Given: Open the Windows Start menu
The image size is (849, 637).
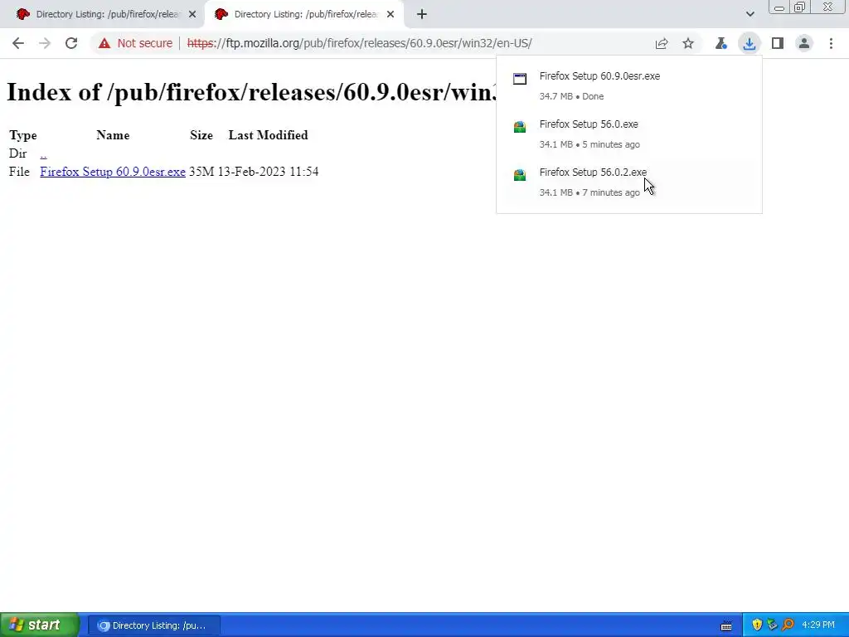Looking at the screenshot, I should (x=40, y=625).
